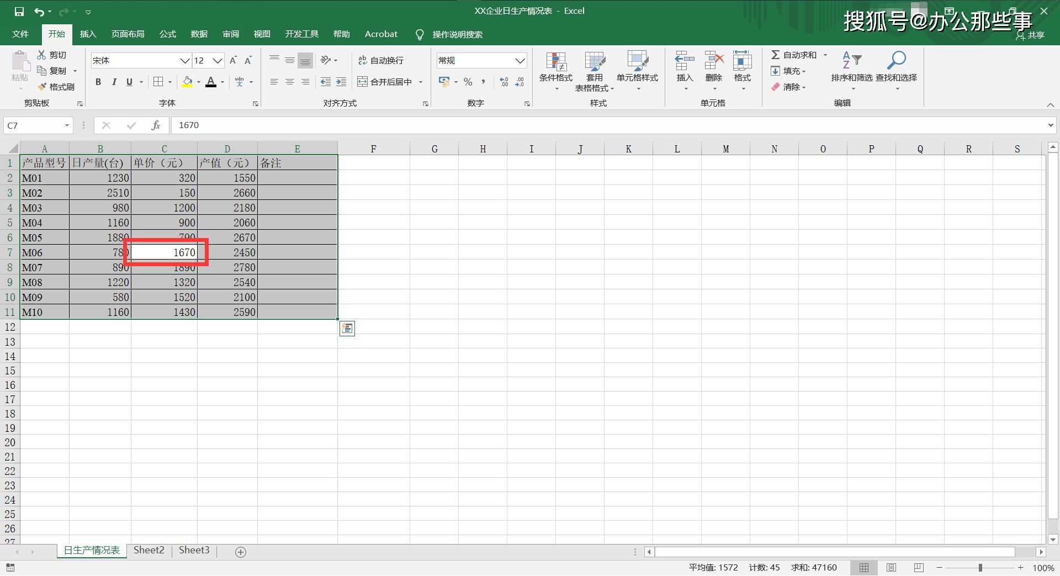Open Find and Select magnifier icon
This screenshot has width=1060, height=576.
[x=897, y=60]
